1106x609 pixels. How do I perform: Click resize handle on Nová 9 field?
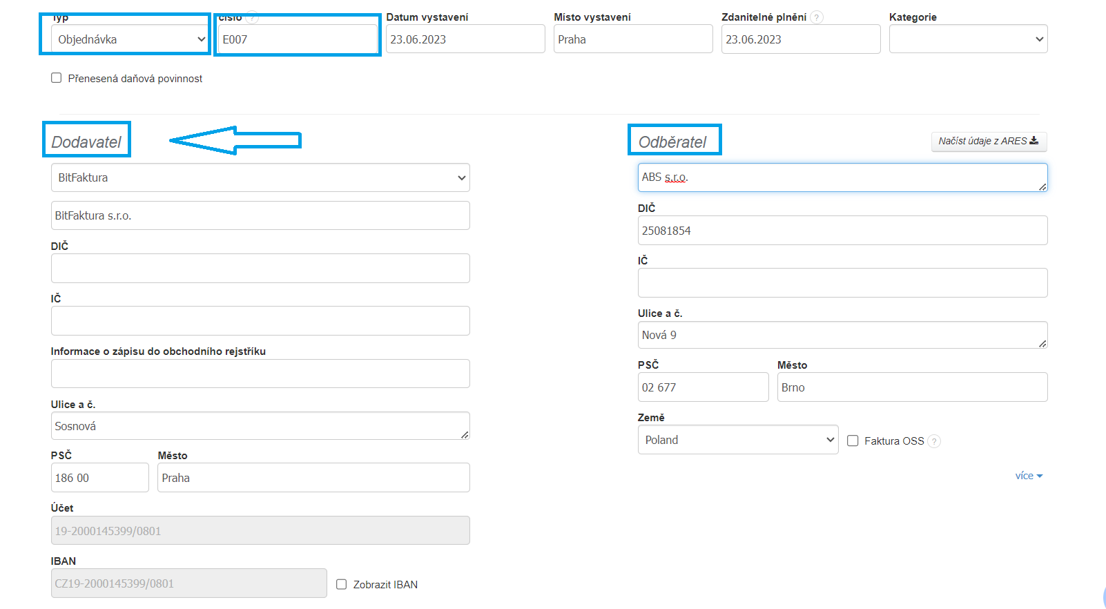click(x=1042, y=344)
